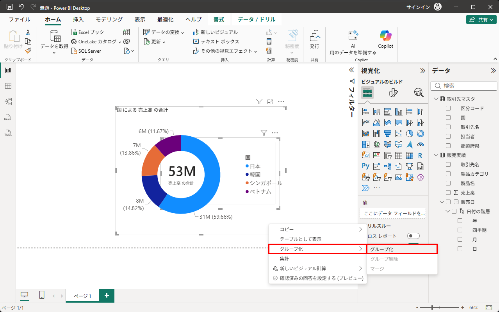Collapse the 販売日 field node

click(x=442, y=202)
